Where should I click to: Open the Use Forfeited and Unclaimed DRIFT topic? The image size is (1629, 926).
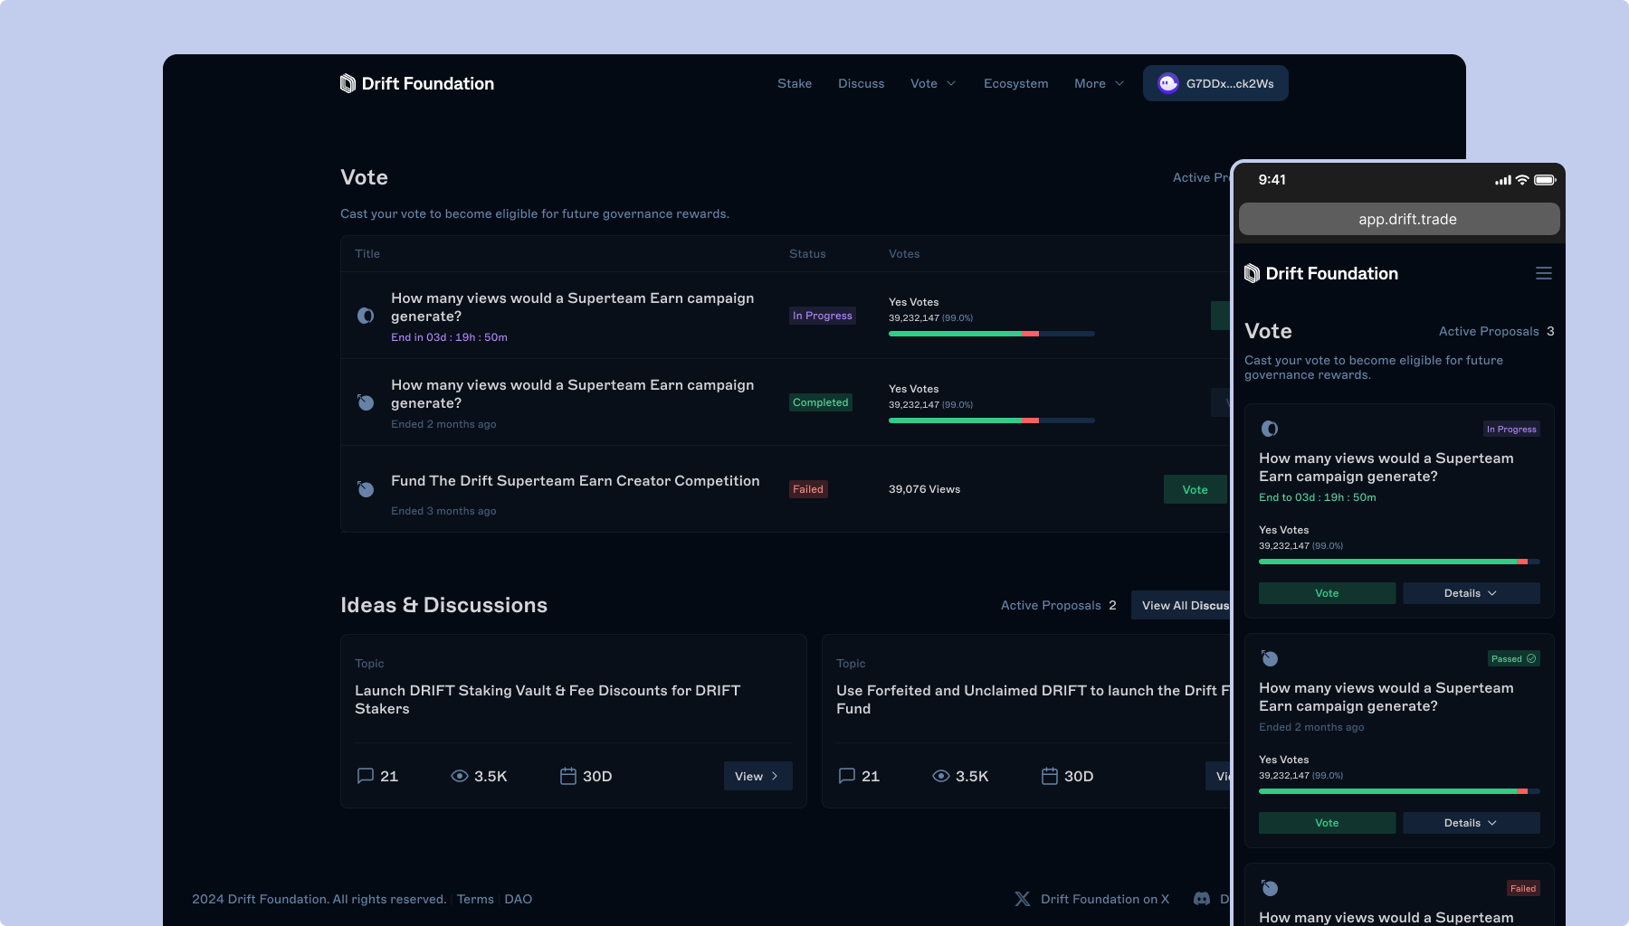pos(1034,699)
